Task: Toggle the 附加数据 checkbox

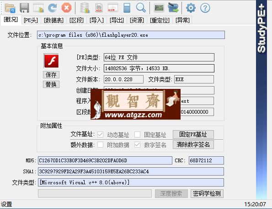Action: tap(100, 144)
